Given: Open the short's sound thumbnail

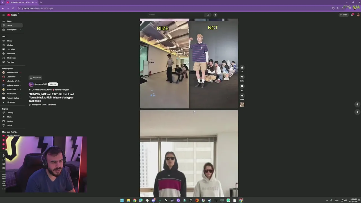Looking at the screenshot, I should [242, 105].
